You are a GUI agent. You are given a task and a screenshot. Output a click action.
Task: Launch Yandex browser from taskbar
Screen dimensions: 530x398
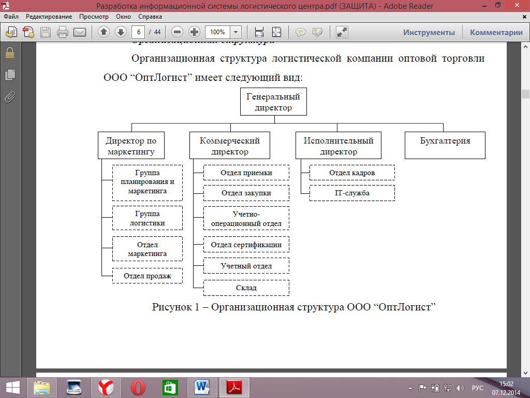tap(106, 388)
